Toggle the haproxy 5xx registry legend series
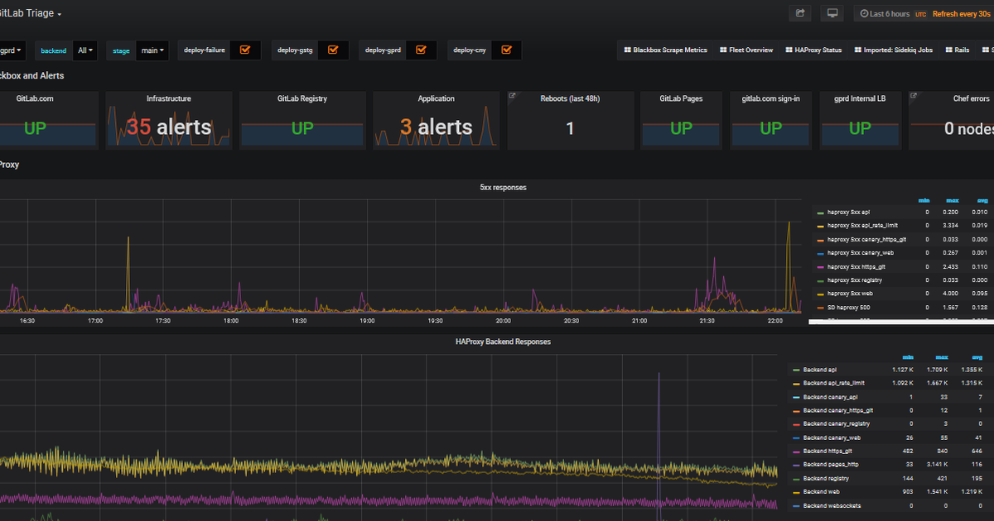This screenshot has width=994, height=521. click(x=855, y=280)
